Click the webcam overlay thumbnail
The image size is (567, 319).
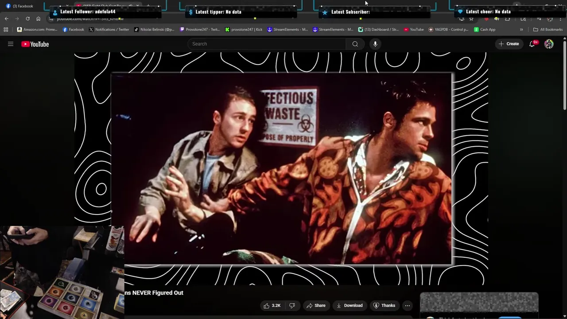pyautogui.click(x=62, y=272)
